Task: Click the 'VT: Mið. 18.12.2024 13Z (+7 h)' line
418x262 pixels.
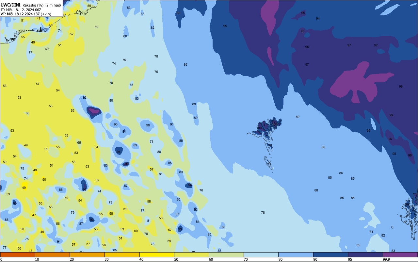Action: tap(25, 14)
